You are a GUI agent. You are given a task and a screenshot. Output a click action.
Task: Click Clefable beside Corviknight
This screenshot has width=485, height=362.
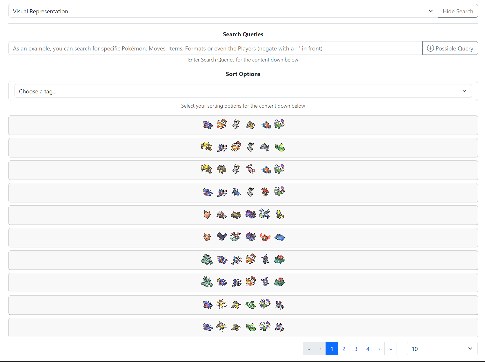click(207, 237)
